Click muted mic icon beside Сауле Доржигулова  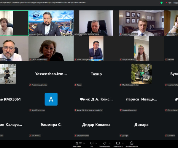pyautogui.click(x=30, y=59)
